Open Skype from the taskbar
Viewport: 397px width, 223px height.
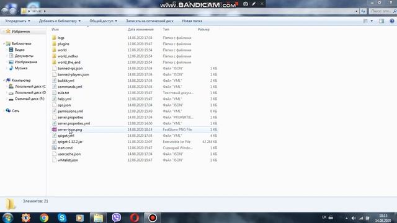pos(62,217)
